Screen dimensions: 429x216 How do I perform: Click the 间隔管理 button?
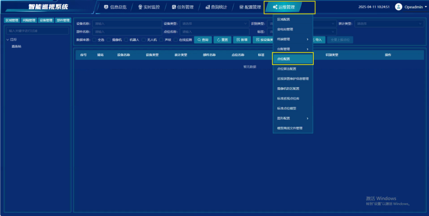pos(29,20)
